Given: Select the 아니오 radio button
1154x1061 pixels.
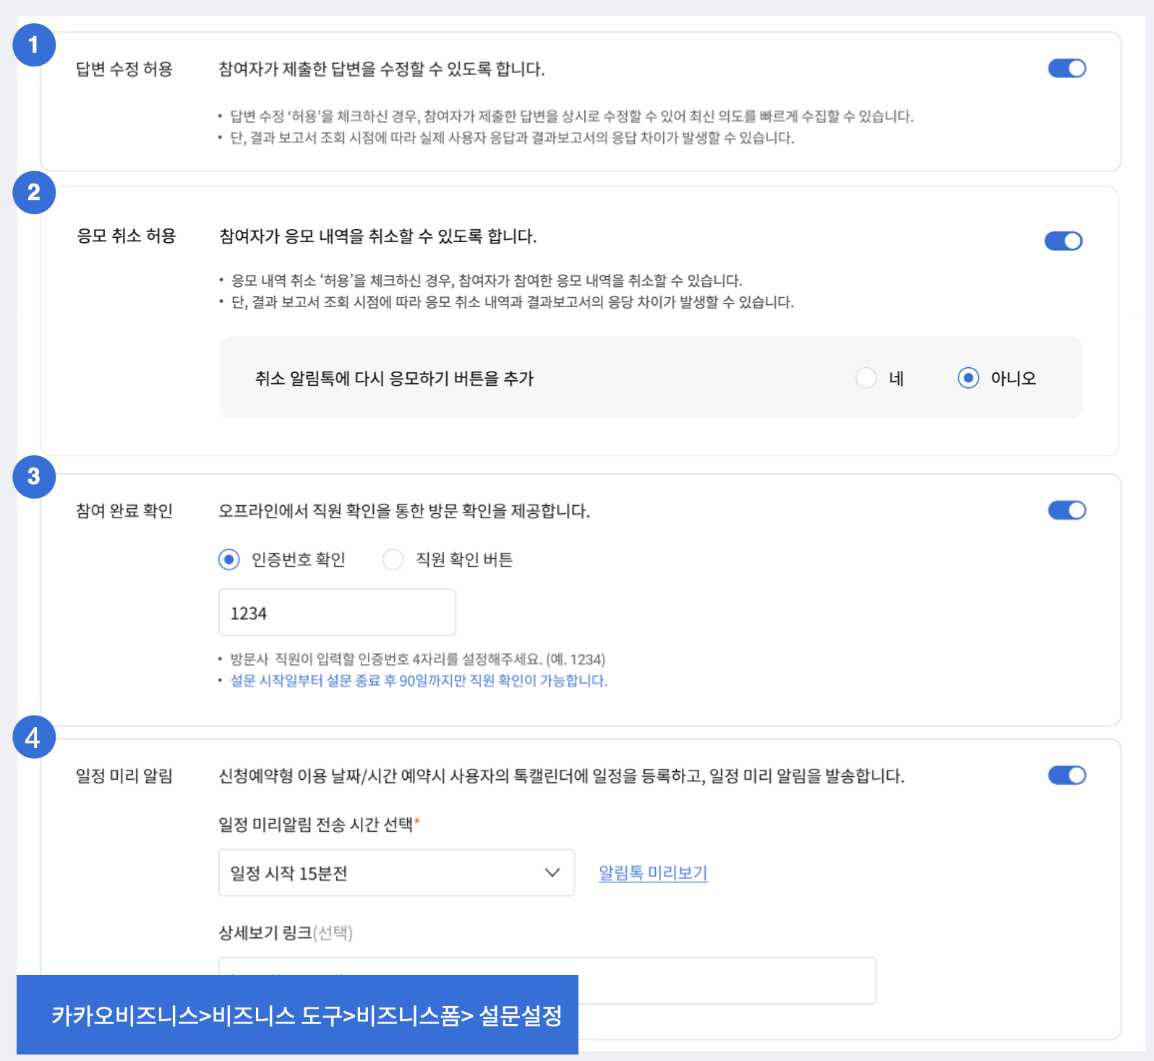Looking at the screenshot, I should click(x=968, y=378).
